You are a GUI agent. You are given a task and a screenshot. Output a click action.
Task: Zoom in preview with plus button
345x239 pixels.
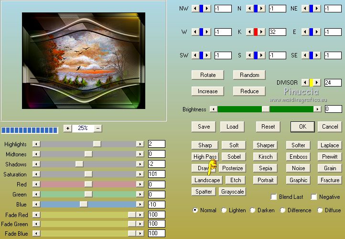tap(68, 128)
